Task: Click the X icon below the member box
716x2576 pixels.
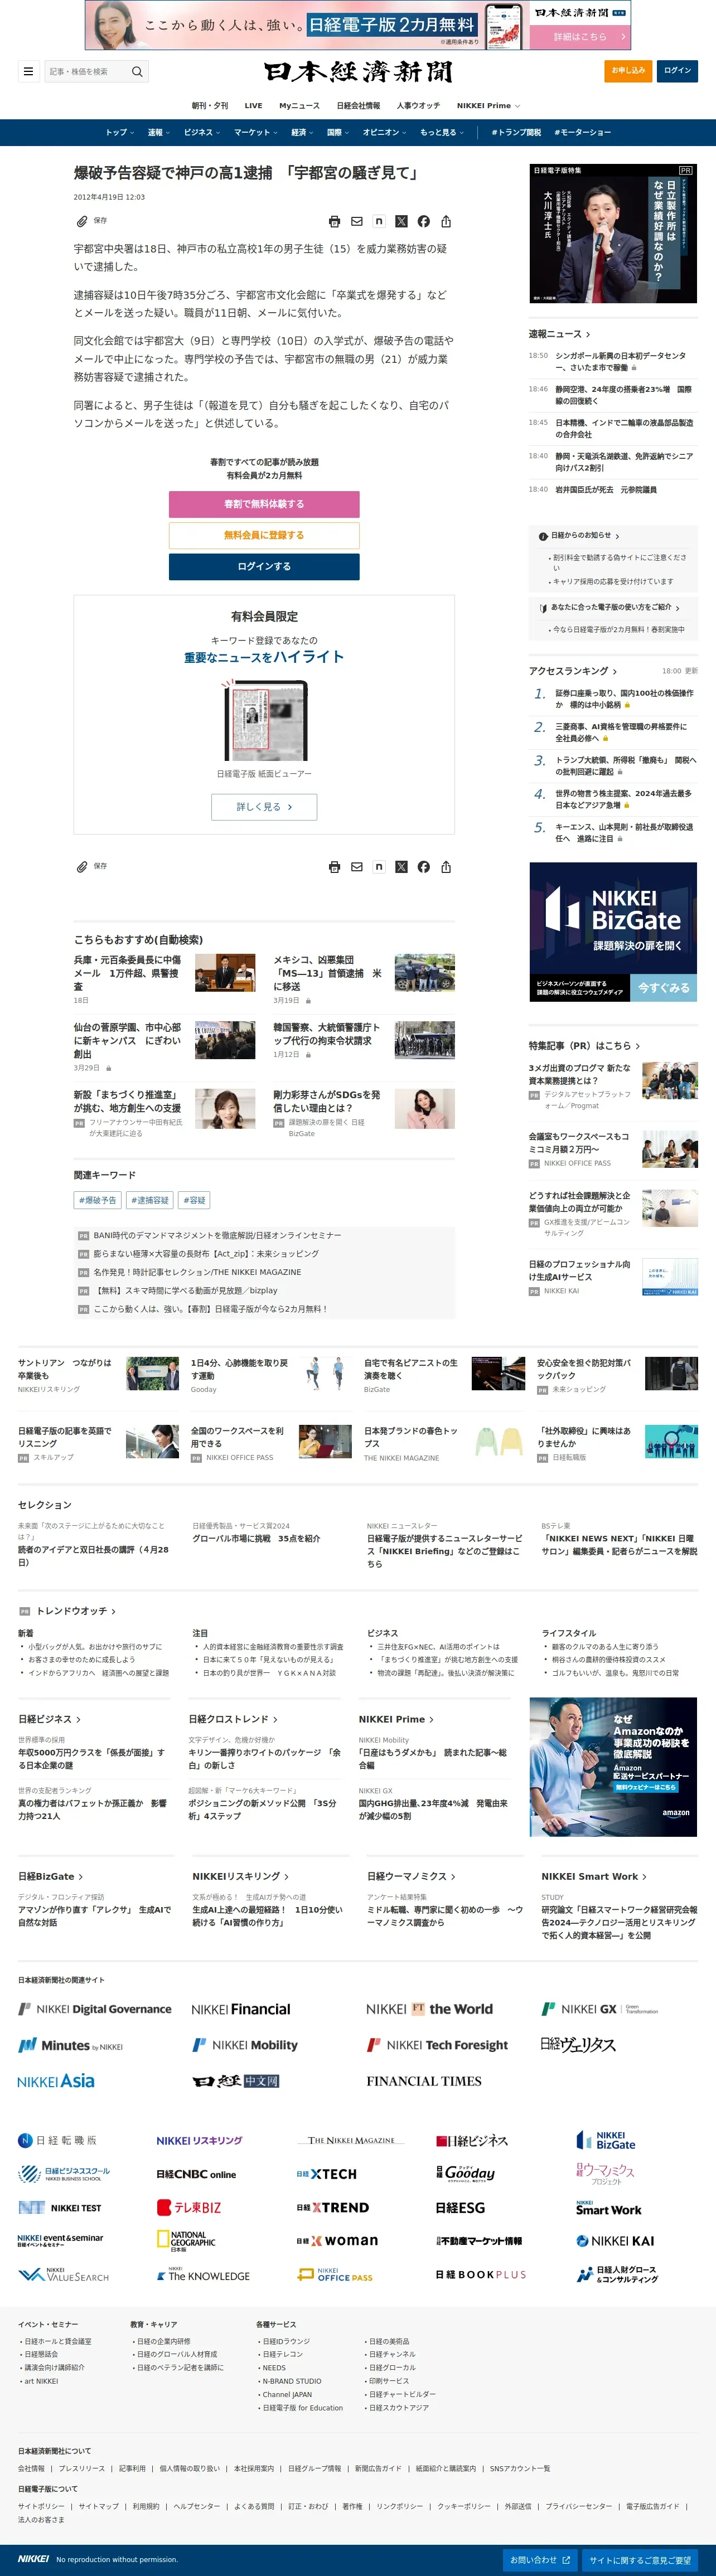Action: click(401, 867)
